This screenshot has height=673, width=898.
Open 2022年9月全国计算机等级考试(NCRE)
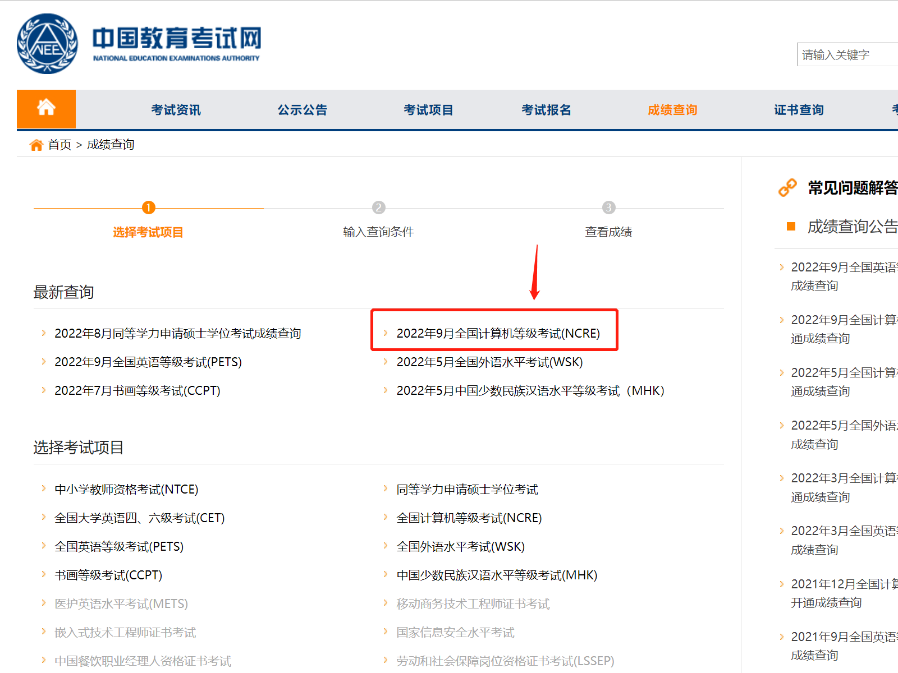[x=498, y=334]
